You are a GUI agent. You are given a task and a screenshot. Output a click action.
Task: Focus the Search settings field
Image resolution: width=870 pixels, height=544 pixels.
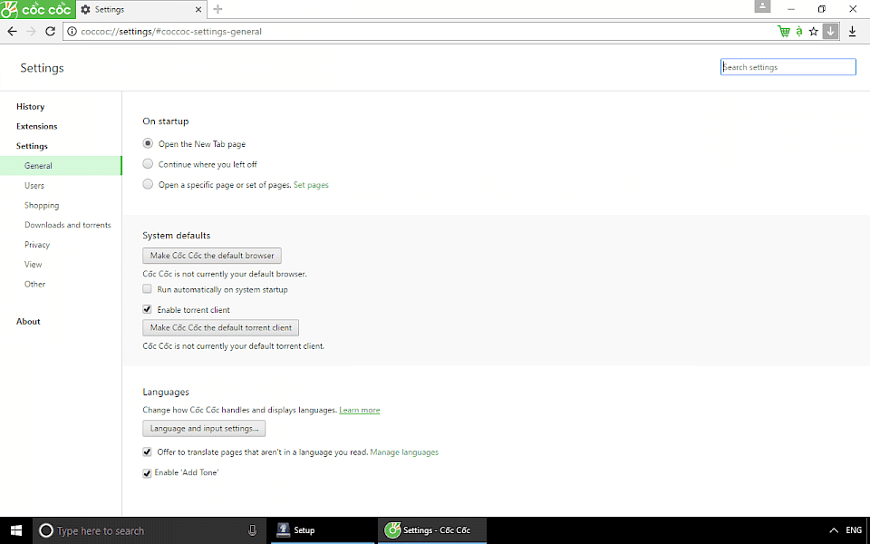click(x=788, y=67)
